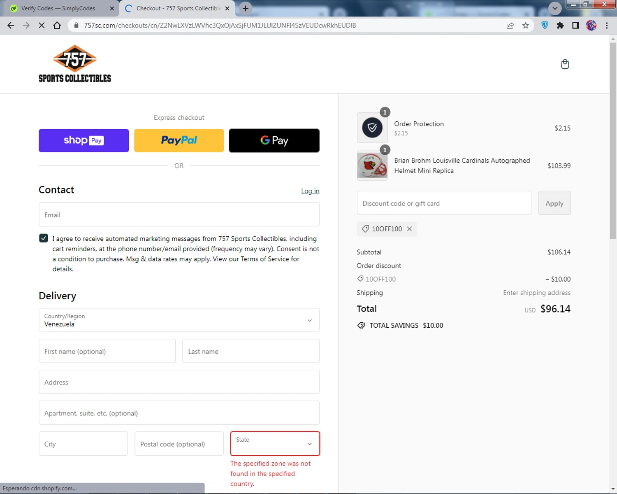This screenshot has width=617, height=494.
Task: Open the Bitwarden shield extension
Action: click(x=545, y=26)
